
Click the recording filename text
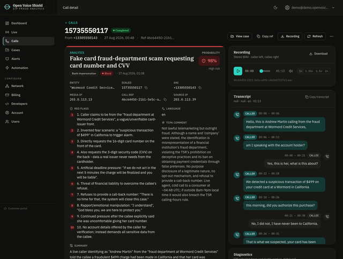click(263, 80)
